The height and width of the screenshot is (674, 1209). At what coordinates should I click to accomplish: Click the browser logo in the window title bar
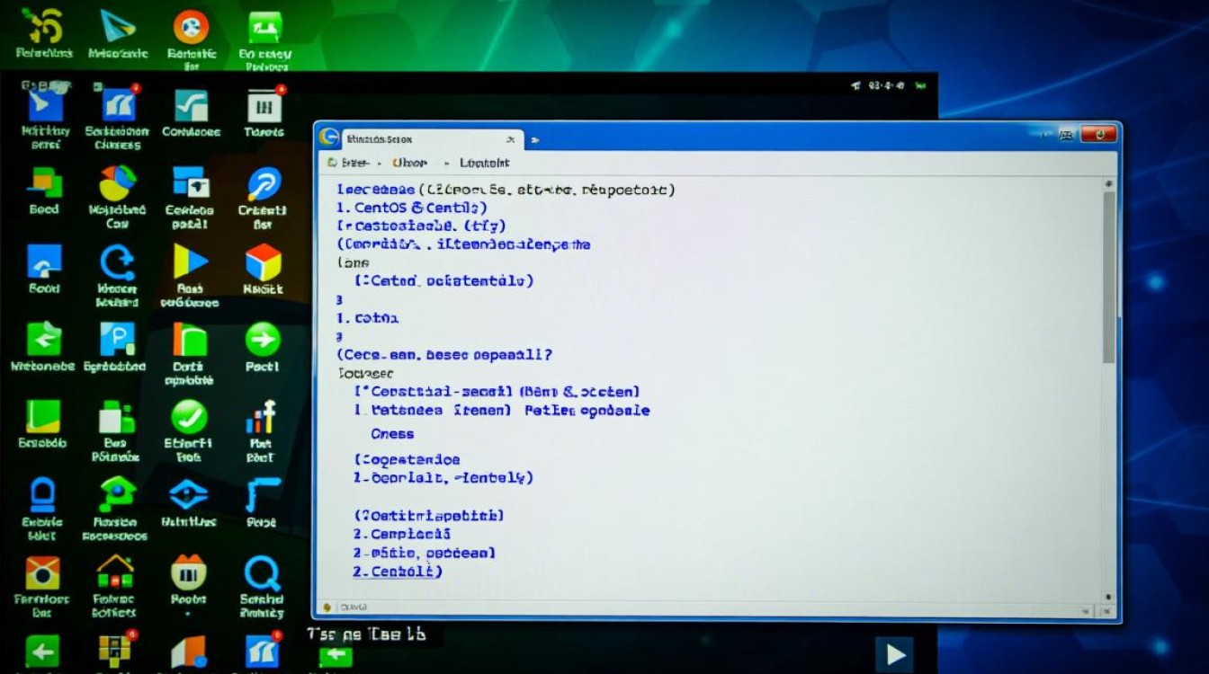coord(330,138)
